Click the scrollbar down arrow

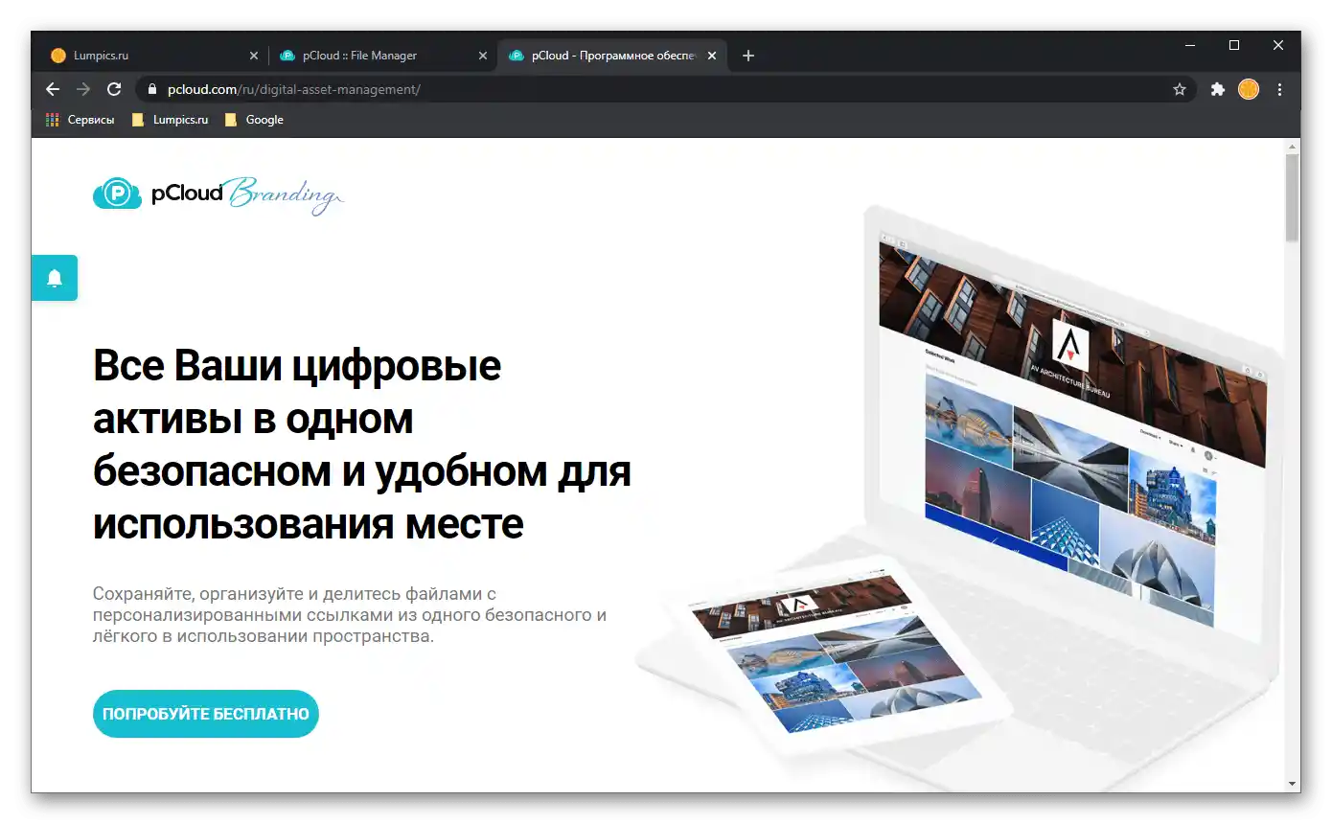click(1293, 784)
